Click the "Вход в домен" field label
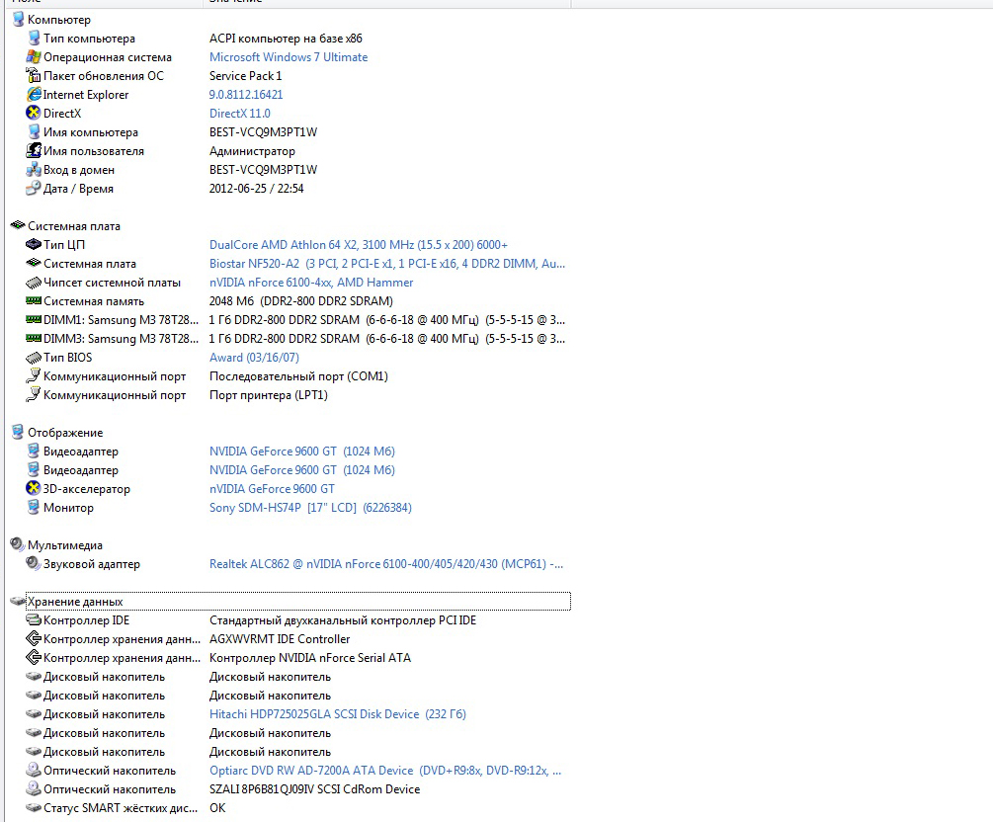The height and width of the screenshot is (822, 993). [79, 170]
